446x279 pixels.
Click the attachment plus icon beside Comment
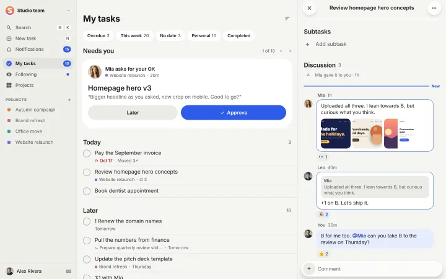[309, 268]
